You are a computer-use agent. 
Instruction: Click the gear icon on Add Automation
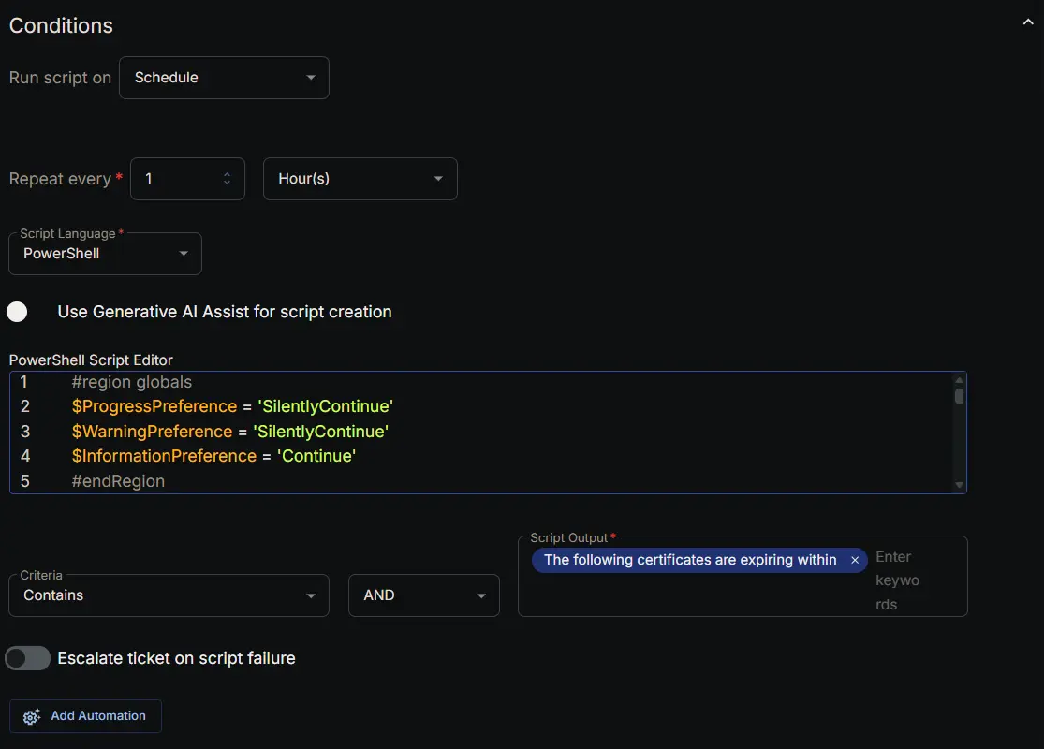(x=32, y=716)
